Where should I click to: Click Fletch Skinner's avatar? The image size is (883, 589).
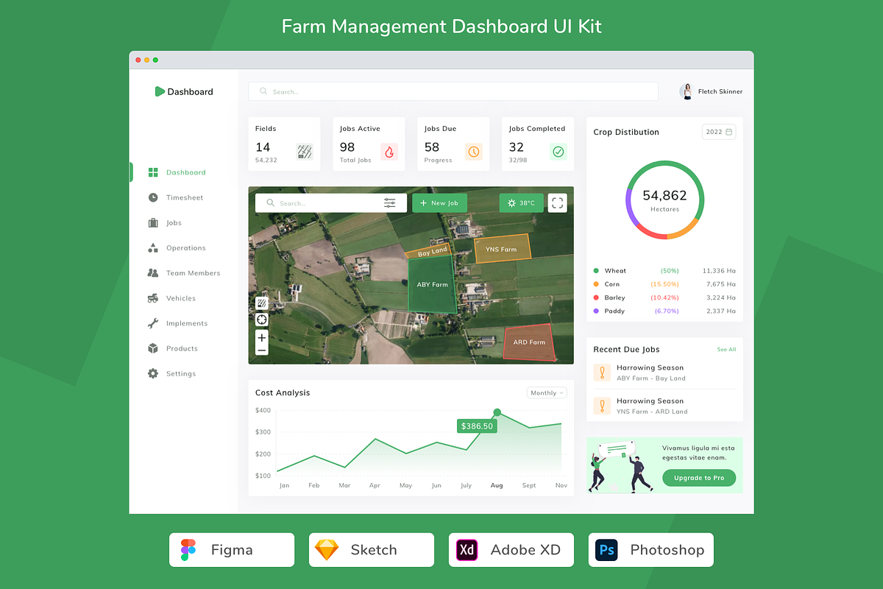point(687,91)
